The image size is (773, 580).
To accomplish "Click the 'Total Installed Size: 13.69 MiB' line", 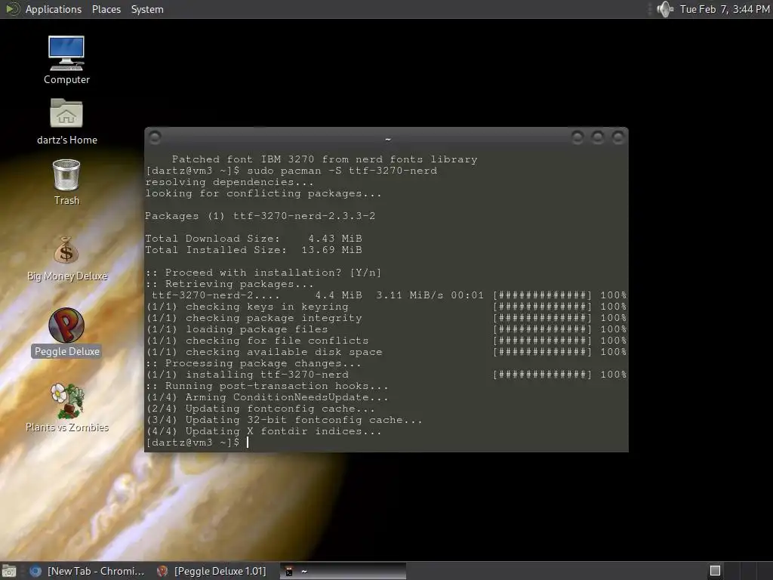I will pos(254,250).
